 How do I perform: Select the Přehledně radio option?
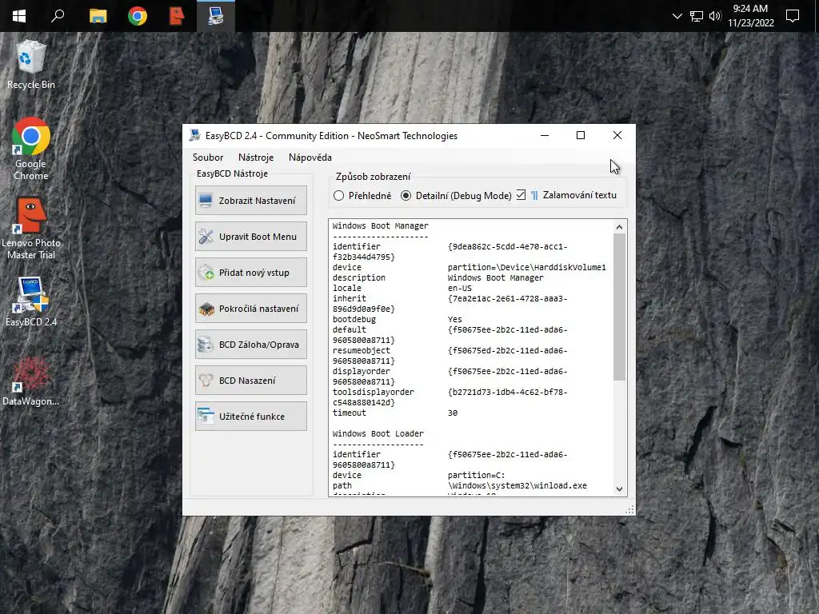(362, 195)
